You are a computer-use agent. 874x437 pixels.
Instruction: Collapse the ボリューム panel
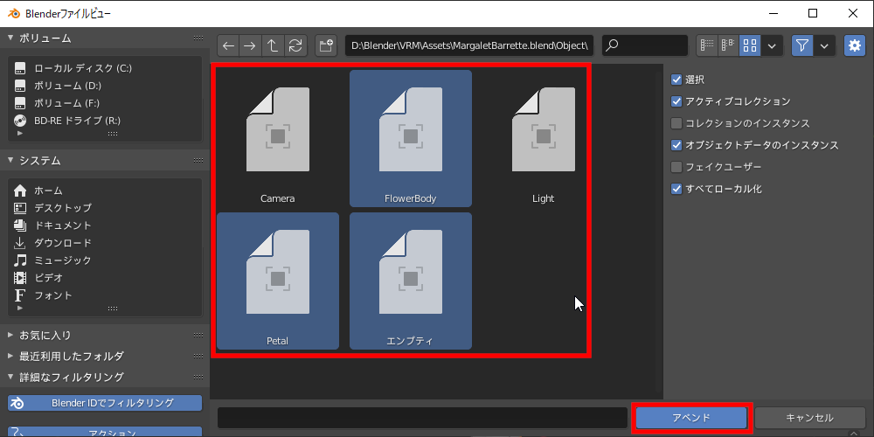10,38
